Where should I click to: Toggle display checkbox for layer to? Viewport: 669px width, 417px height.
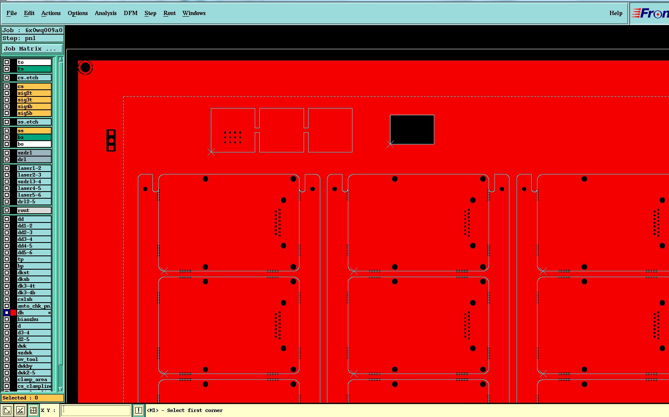pyautogui.click(x=7, y=62)
